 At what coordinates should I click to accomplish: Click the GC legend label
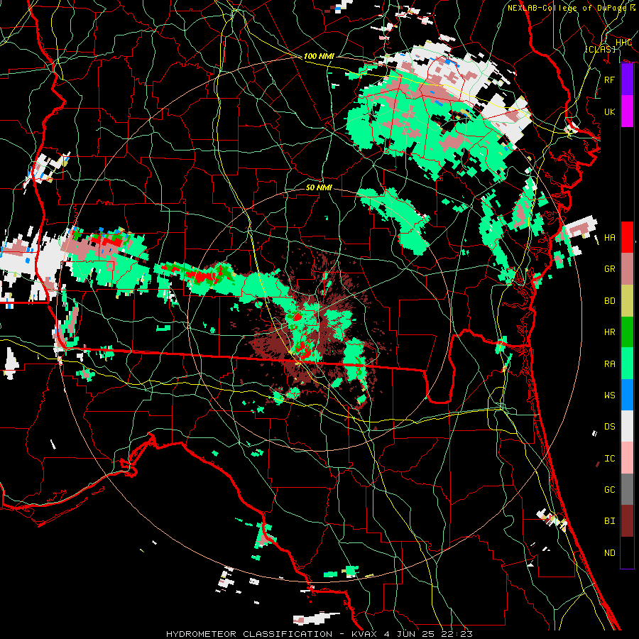tap(609, 490)
